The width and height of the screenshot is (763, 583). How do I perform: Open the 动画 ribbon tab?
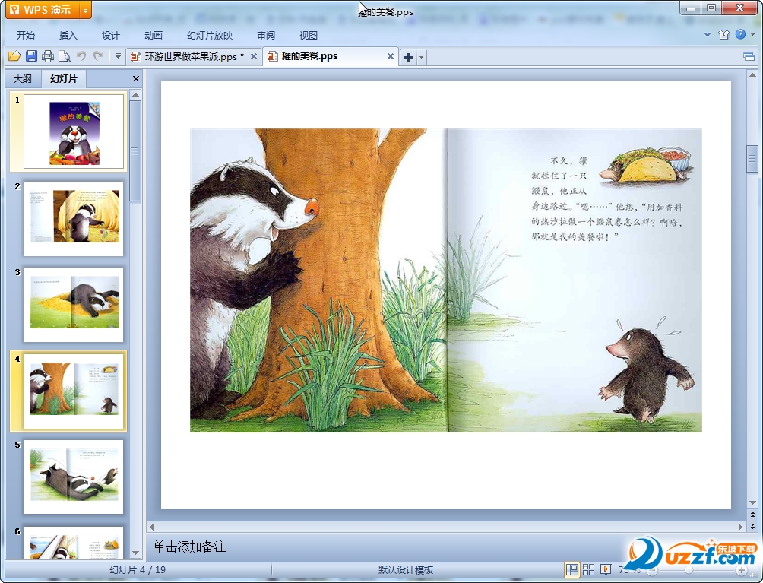click(154, 36)
